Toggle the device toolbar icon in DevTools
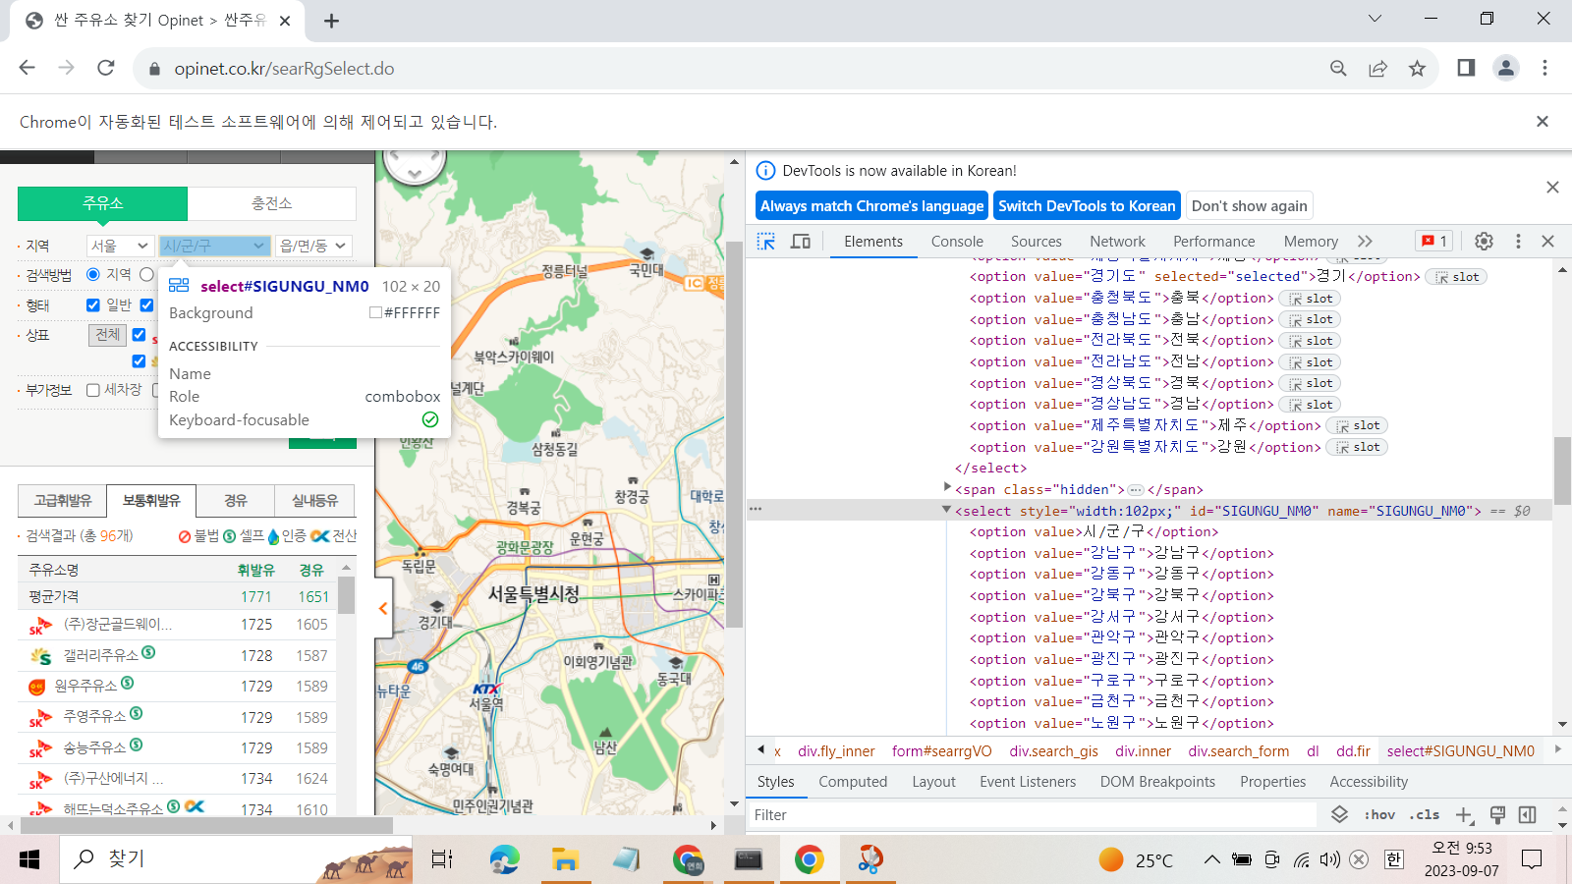The width and height of the screenshot is (1572, 884). [801, 242]
